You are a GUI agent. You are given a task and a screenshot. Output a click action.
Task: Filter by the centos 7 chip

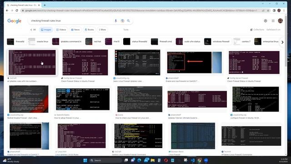(x=242, y=41)
